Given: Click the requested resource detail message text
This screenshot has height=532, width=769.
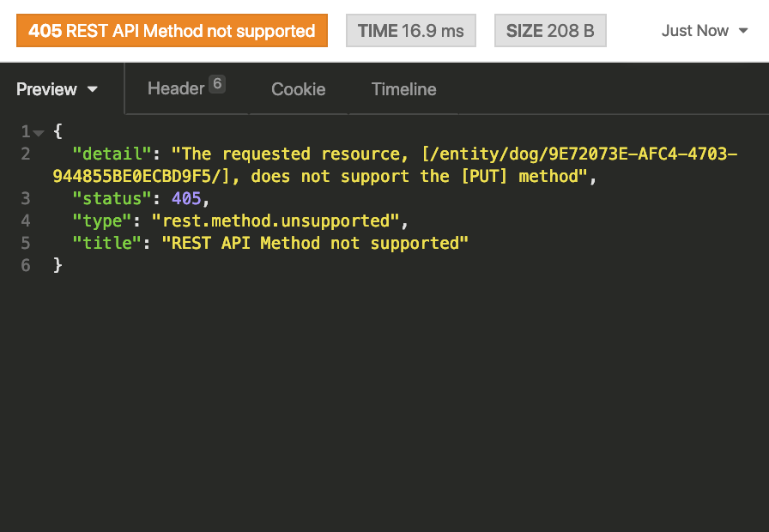Looking at the screenshot, I should tap(386, 166).
